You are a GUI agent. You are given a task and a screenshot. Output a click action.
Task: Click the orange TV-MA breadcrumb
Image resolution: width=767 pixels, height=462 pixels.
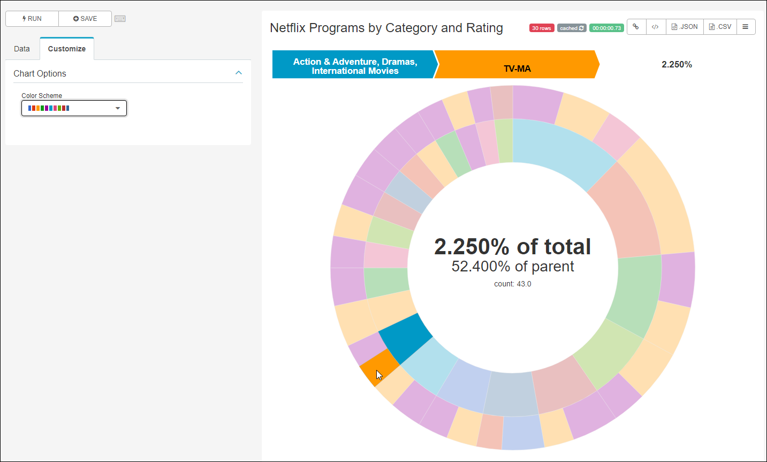pos(517,65)
